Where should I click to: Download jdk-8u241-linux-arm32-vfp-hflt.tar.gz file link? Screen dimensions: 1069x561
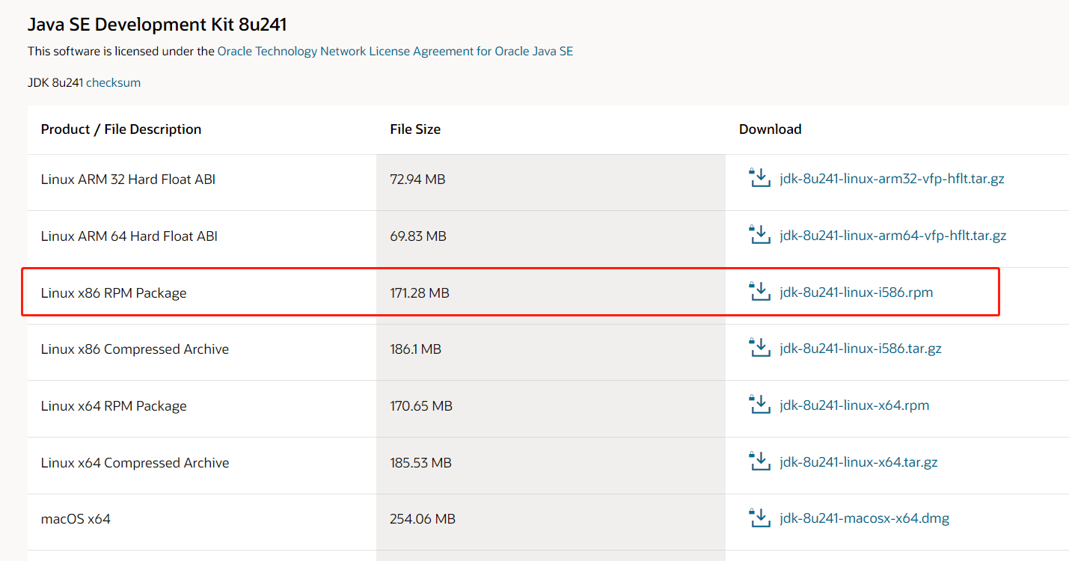click(892, 180)
